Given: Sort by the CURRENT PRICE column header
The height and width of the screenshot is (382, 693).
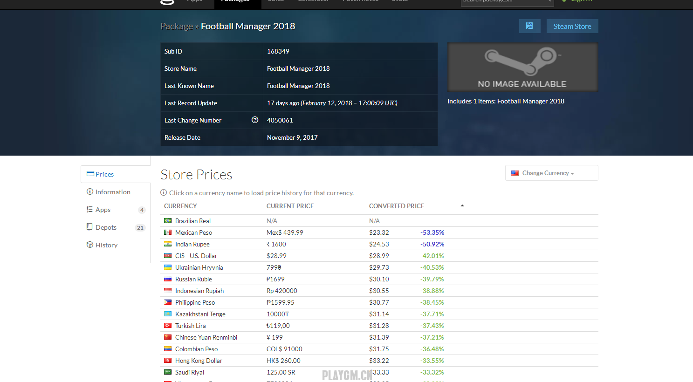Looking at the screenshot, I should coord(290,206).
